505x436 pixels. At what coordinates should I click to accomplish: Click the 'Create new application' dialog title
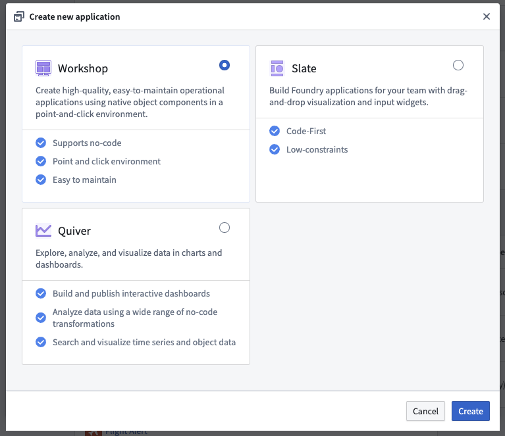(x=74, y=16)
